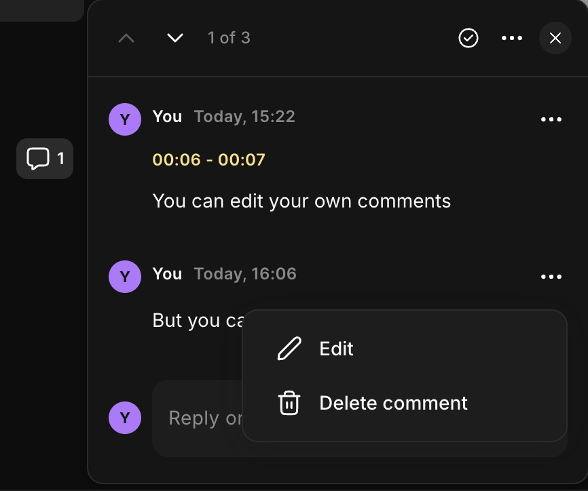Viewport: 588px width, 491px height.
Task: Click the "You can edit your own comments" text
Action: coord(301,201)
